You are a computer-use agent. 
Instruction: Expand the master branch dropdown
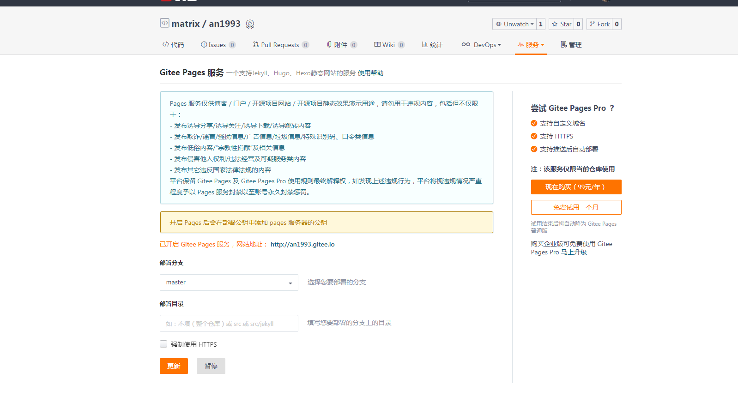point(229,283)
